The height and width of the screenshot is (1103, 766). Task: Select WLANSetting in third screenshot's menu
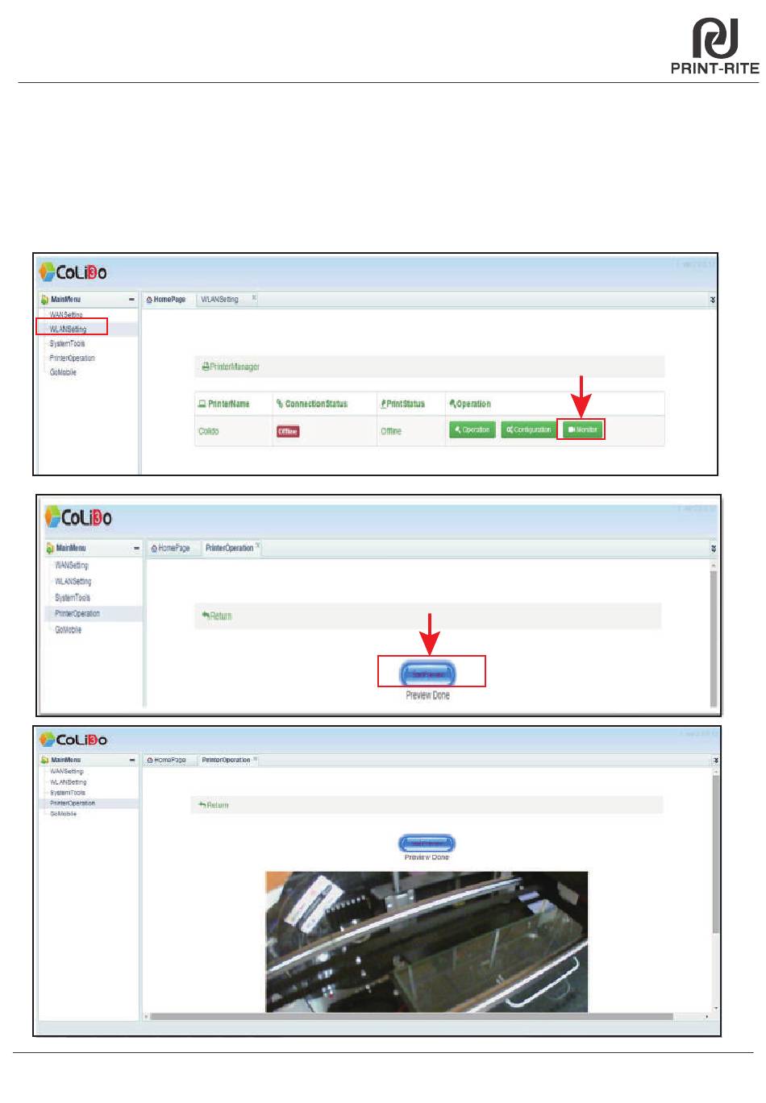(x=68, y=782)
